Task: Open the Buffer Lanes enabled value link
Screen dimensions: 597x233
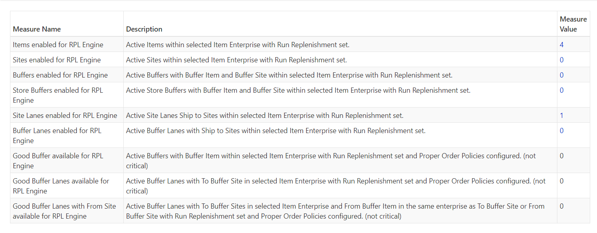Action: [561, 131]
